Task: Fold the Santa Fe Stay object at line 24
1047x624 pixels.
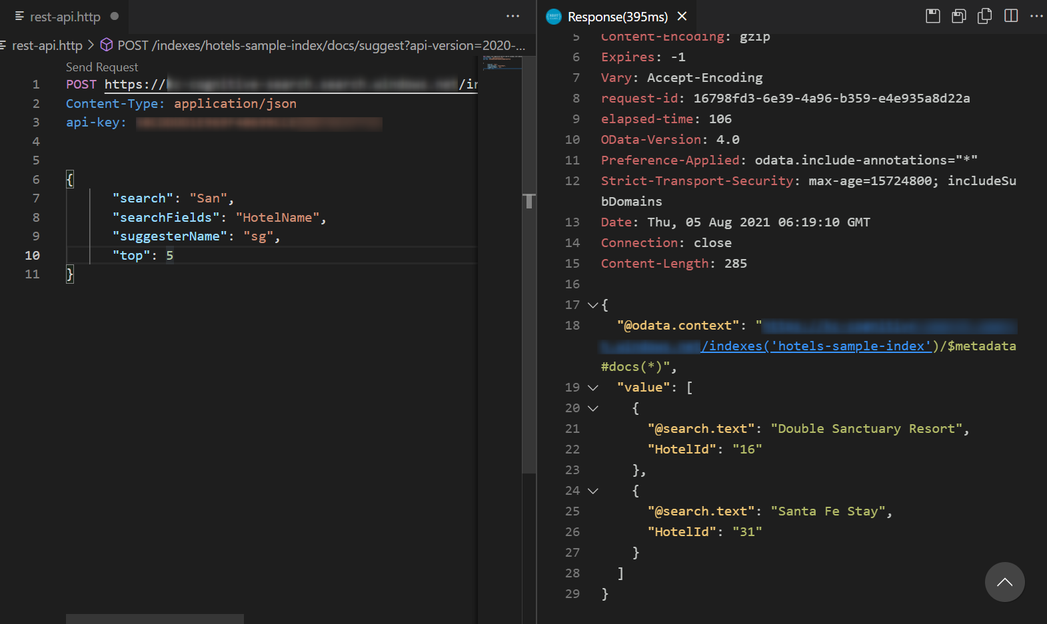Action: coord(592,491)
